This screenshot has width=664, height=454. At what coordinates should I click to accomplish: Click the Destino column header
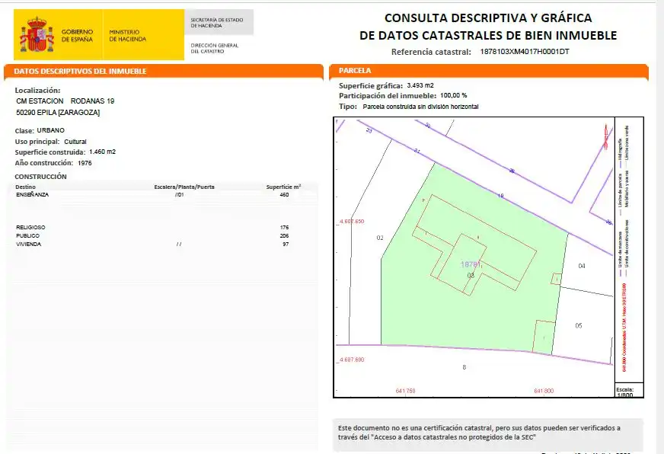pos(25,187)
